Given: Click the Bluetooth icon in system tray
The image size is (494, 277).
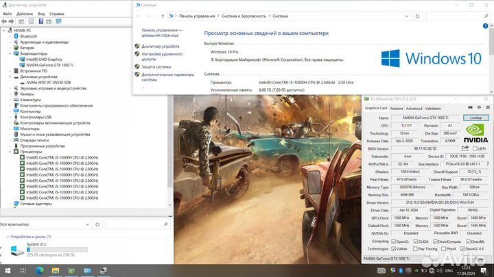Looking at the screenshot, I should click(401, 270).
